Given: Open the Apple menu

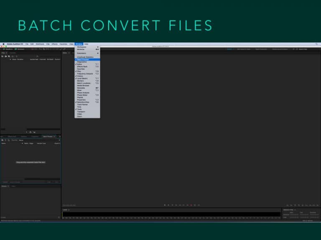Looking at the screenshot, I should pyautogui.click(x=3, y=44).
